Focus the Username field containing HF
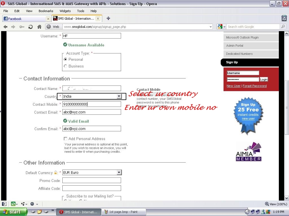The height and width of the screenshot is (216, 289). coord(92,36)
